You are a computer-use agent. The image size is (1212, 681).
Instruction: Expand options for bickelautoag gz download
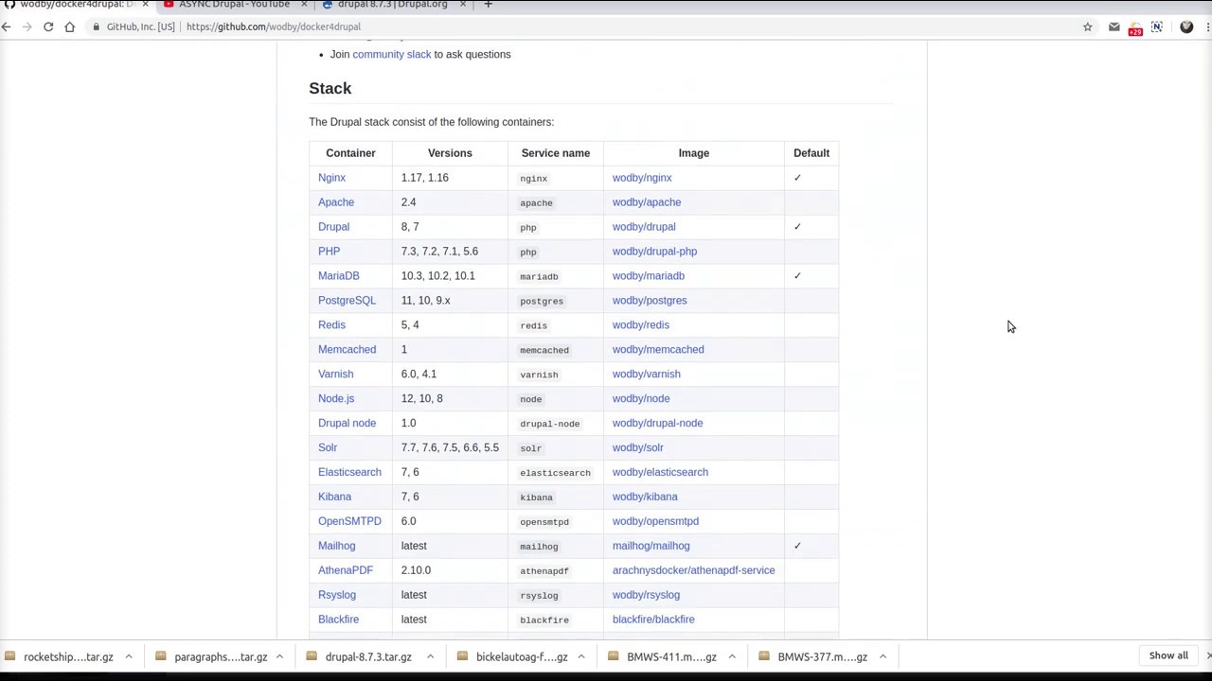click(x=581, y=656)
